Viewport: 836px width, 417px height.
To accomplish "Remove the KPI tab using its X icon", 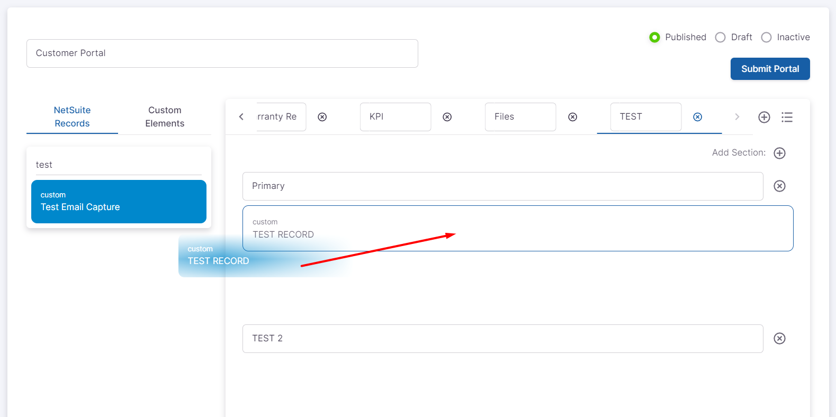I will (447, 117).
